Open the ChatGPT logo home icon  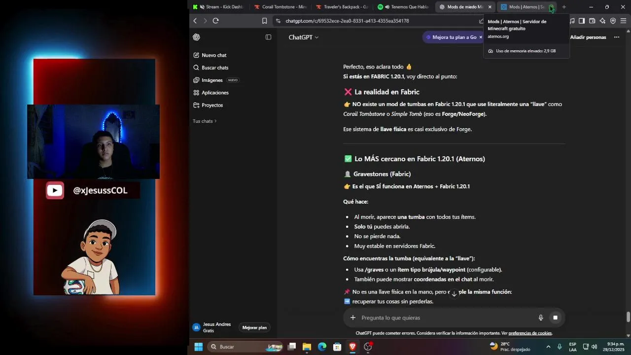point(196,37)
